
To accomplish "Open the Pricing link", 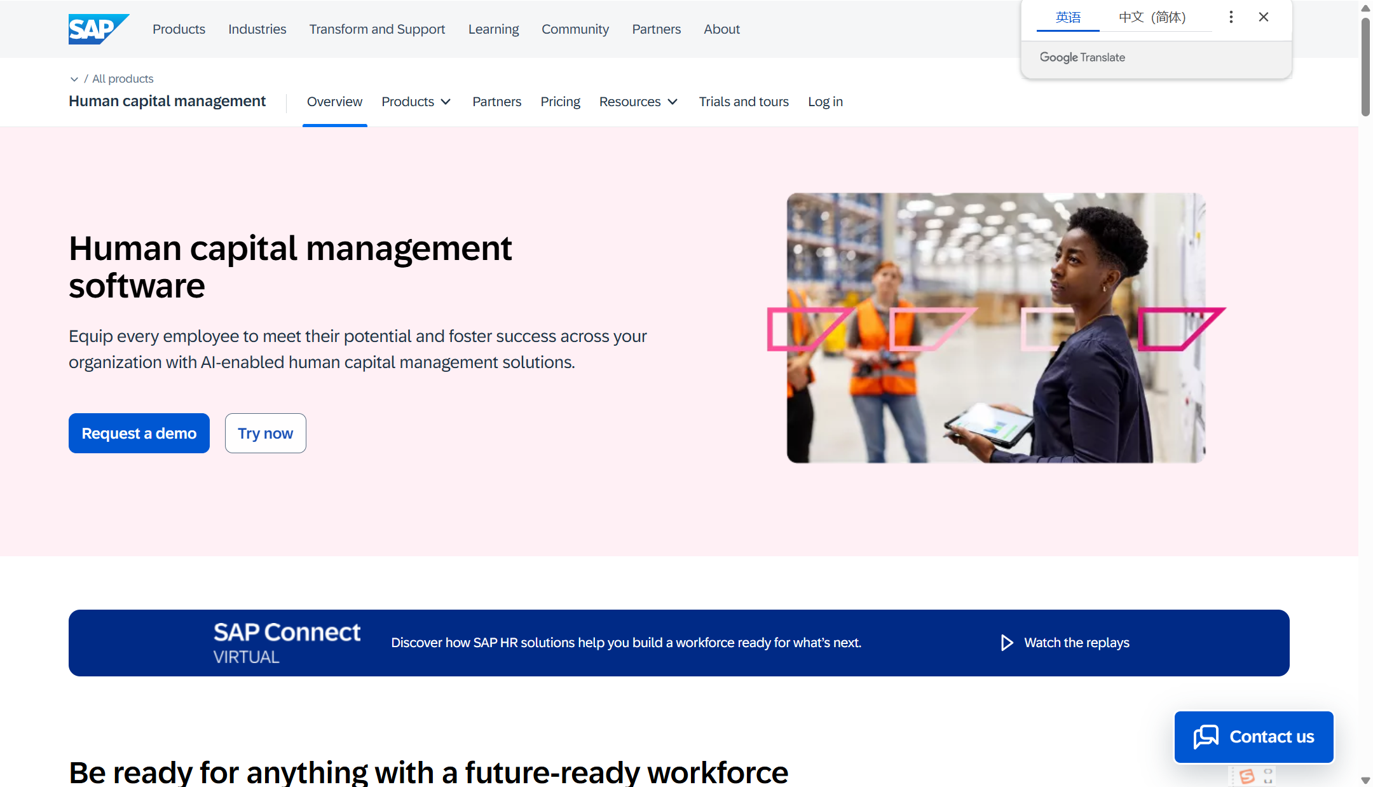I will point(560,102).
